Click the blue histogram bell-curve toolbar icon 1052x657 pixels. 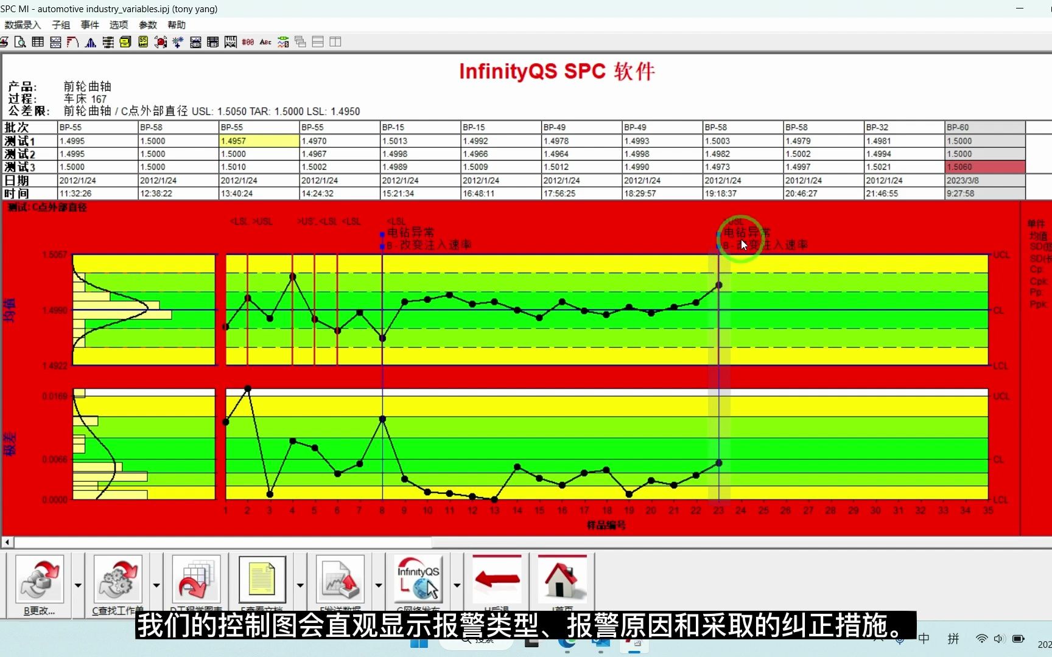pyautogui.click(x=91, y=42)
